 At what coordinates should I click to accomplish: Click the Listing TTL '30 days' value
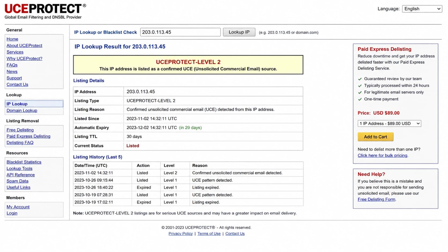pyautogui.click(x=134, y=137)
